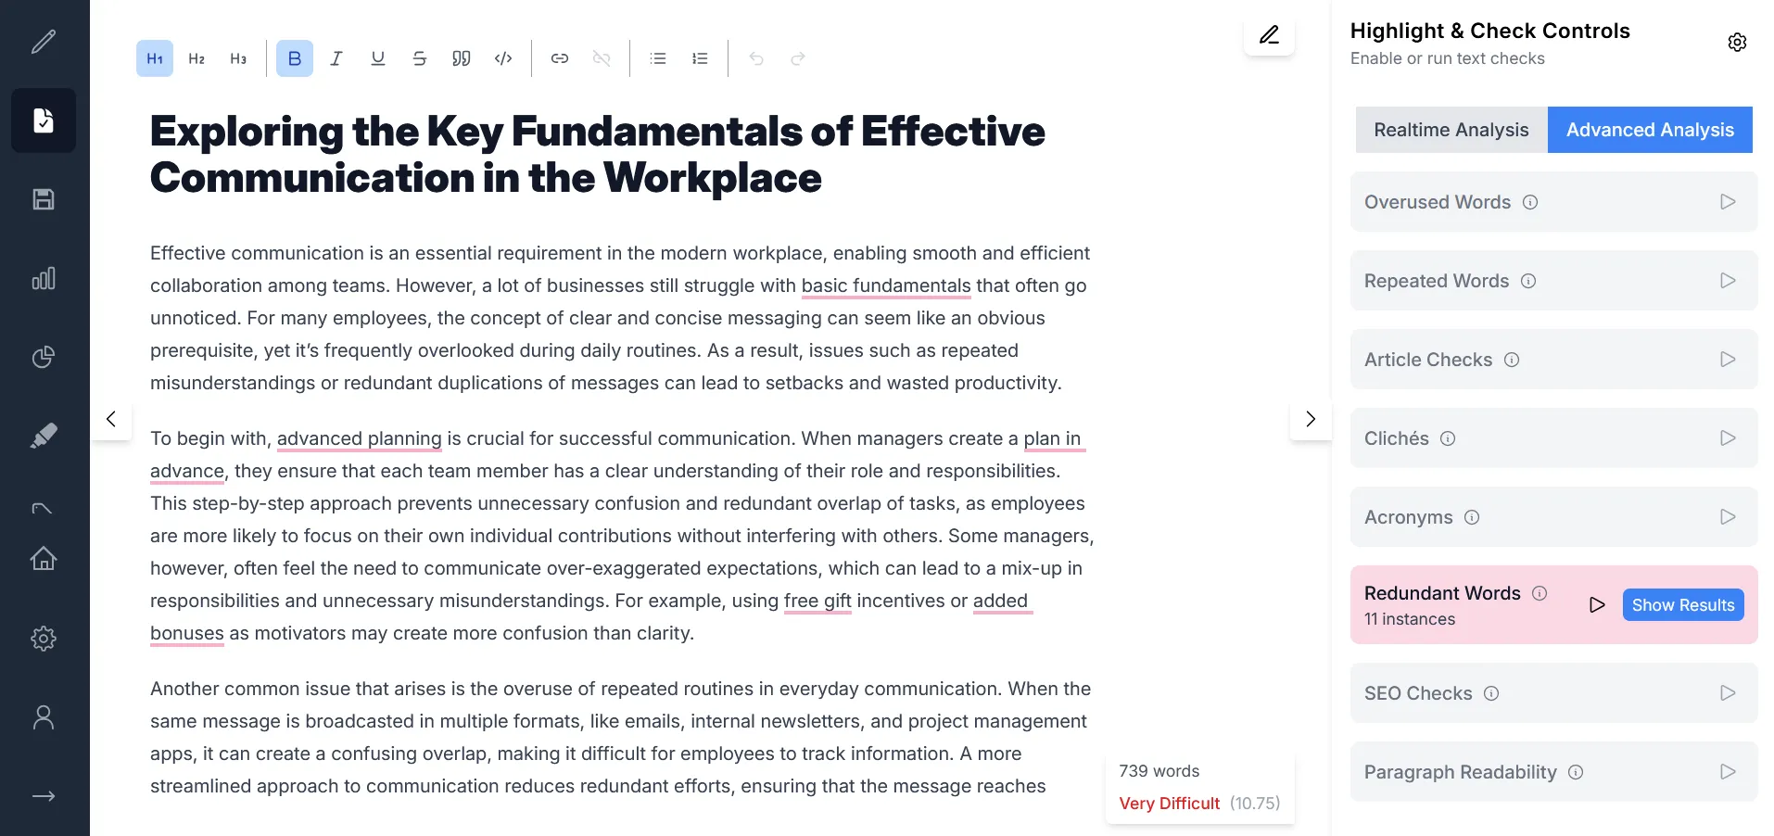Click the right chevron to collapse the panel
The image size is (1774, 836).
click(x=1310, y=419)
